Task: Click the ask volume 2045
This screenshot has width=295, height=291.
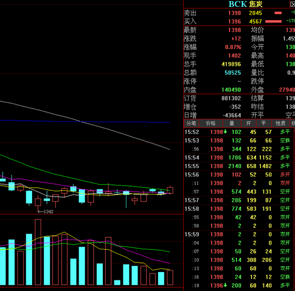Action: [x=255, y=13]
